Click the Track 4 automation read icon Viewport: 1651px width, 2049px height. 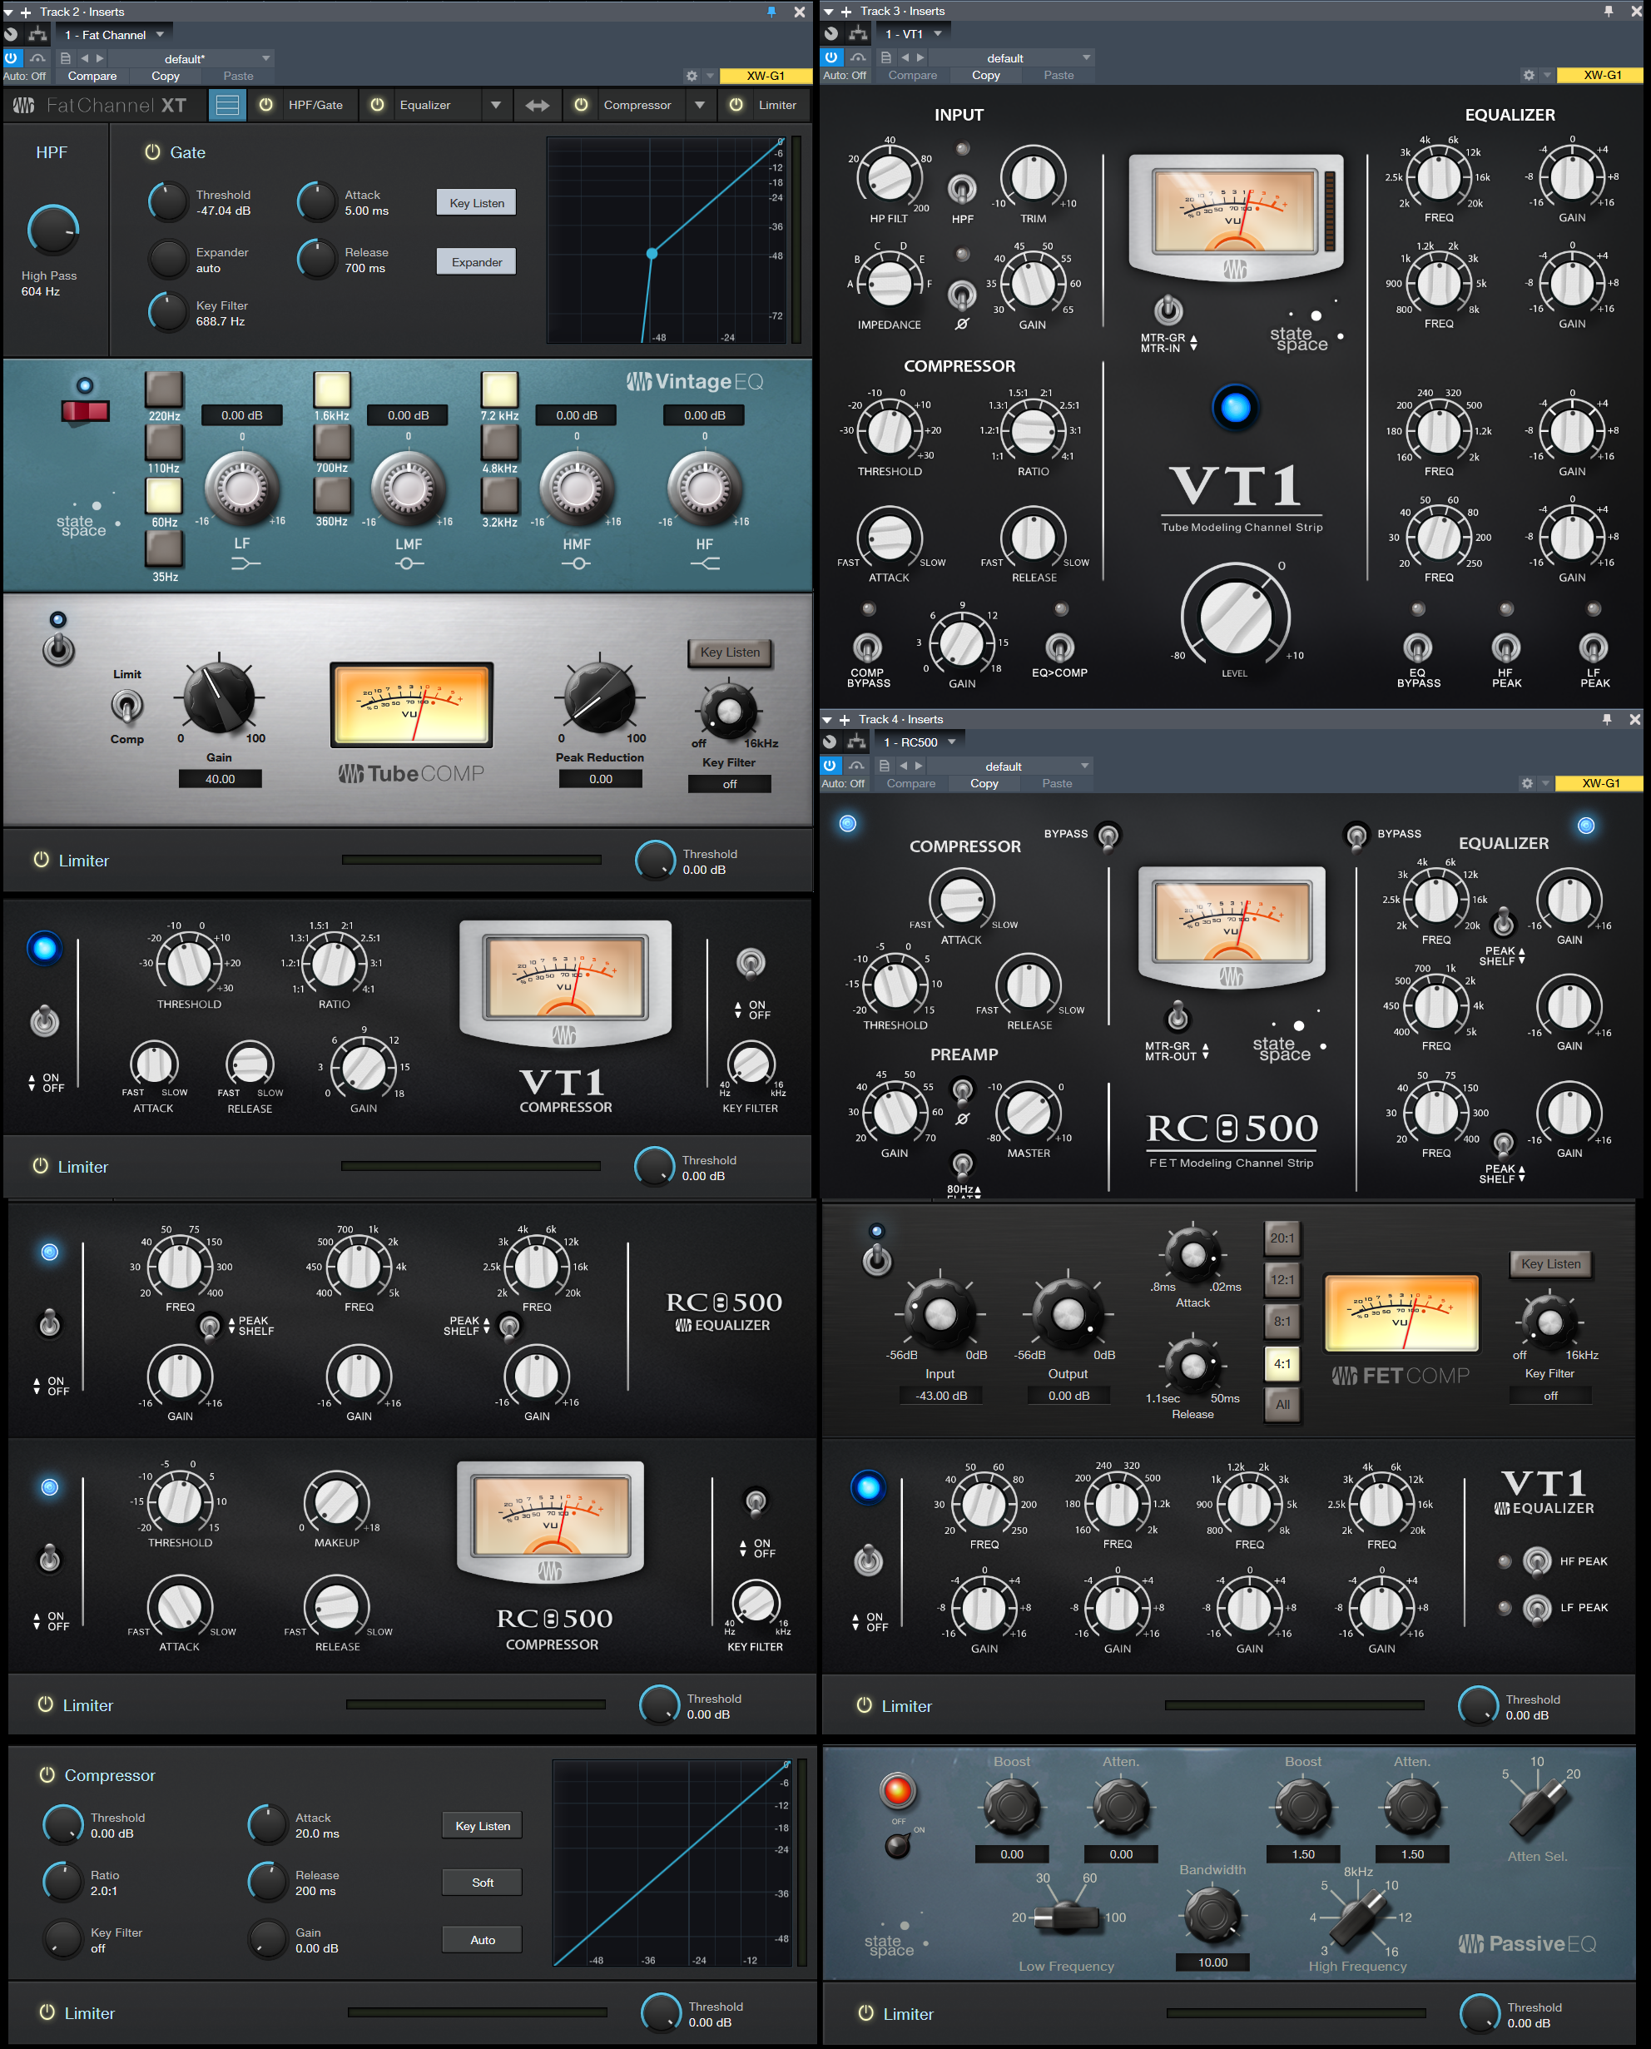point(857,766)
